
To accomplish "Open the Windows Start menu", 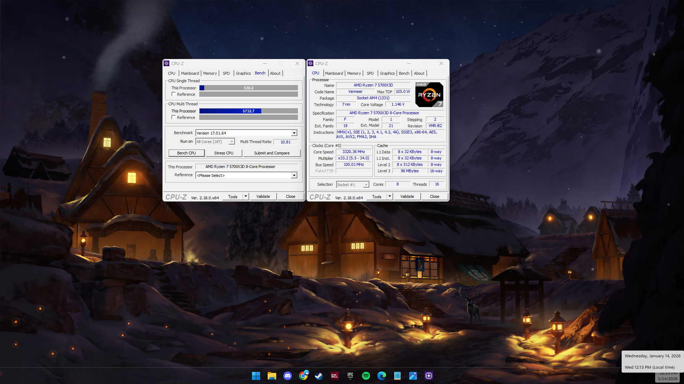I will click(x=256, y=376).
